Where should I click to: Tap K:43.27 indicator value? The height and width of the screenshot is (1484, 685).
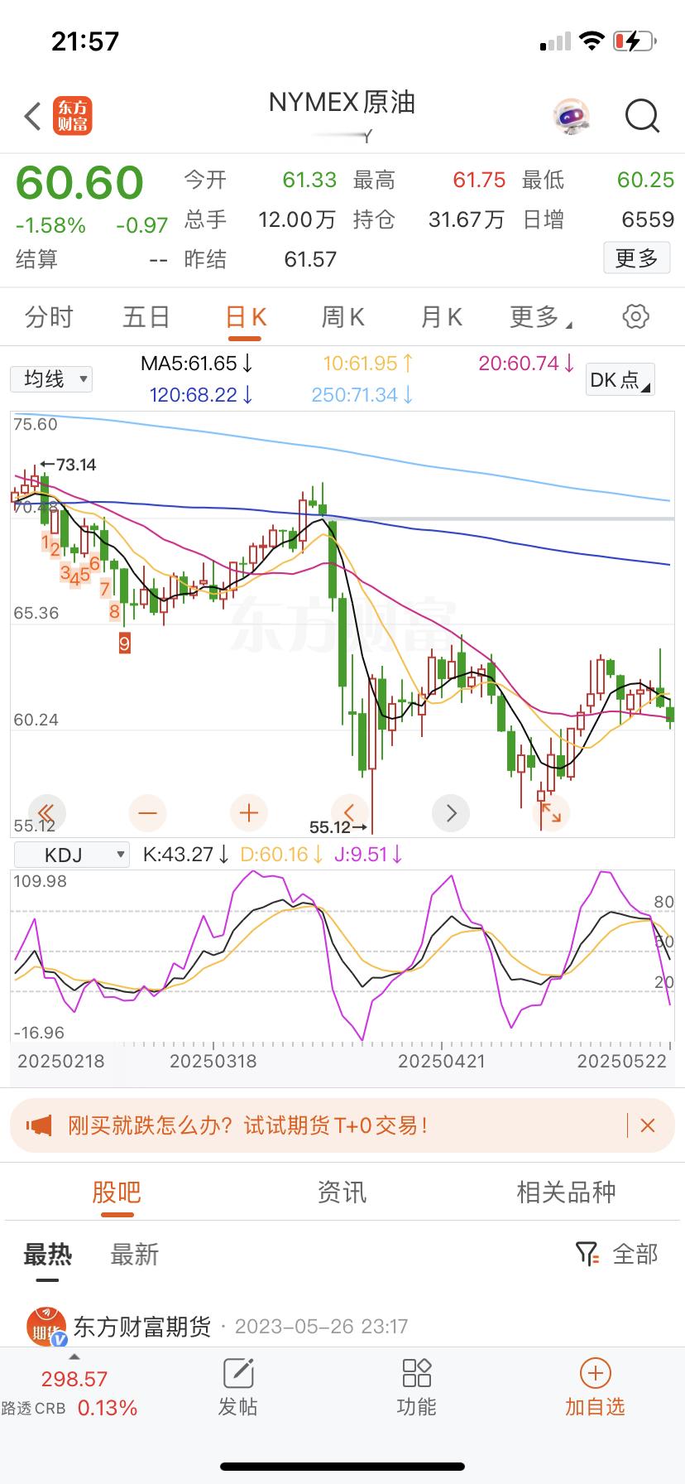pyautogui.click(x=186, y=854)
